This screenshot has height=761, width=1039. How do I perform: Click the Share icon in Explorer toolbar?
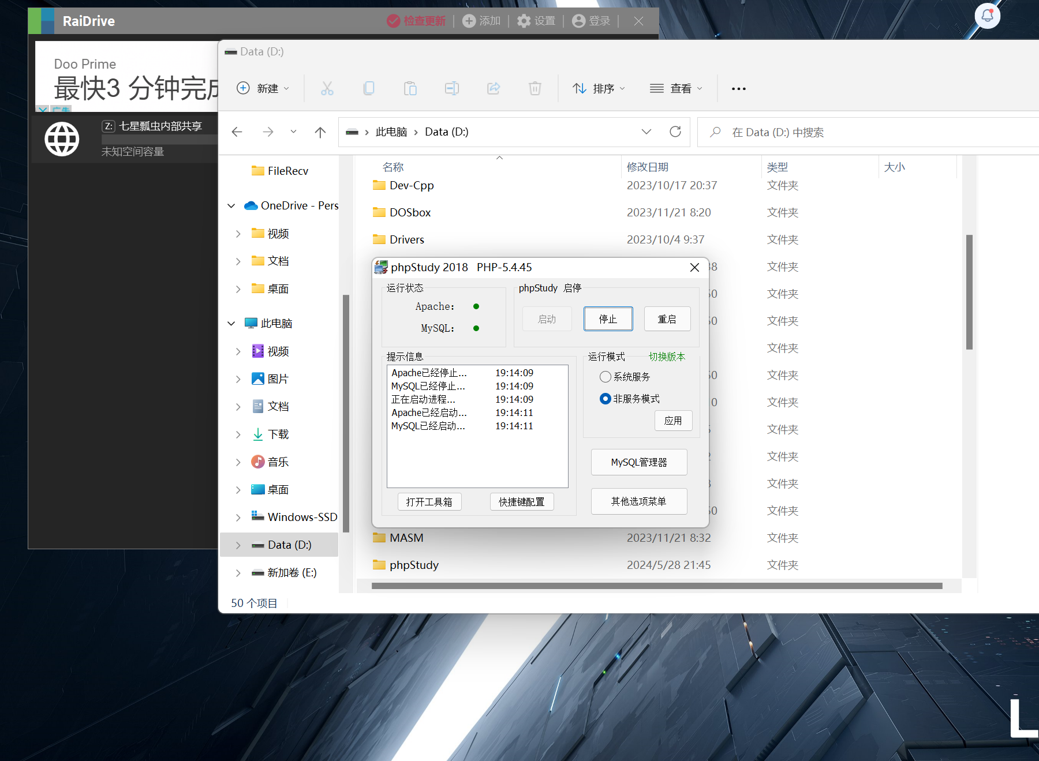point(494,88)
